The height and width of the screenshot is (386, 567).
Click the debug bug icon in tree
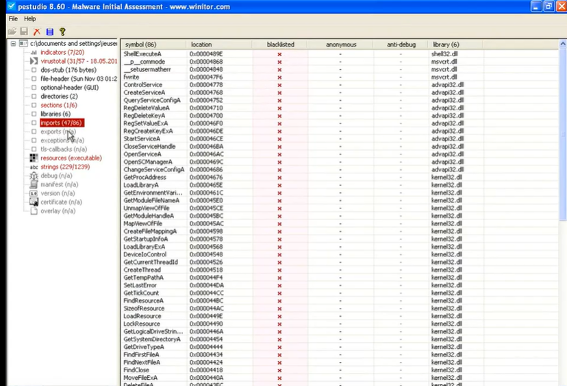[34, 176]
